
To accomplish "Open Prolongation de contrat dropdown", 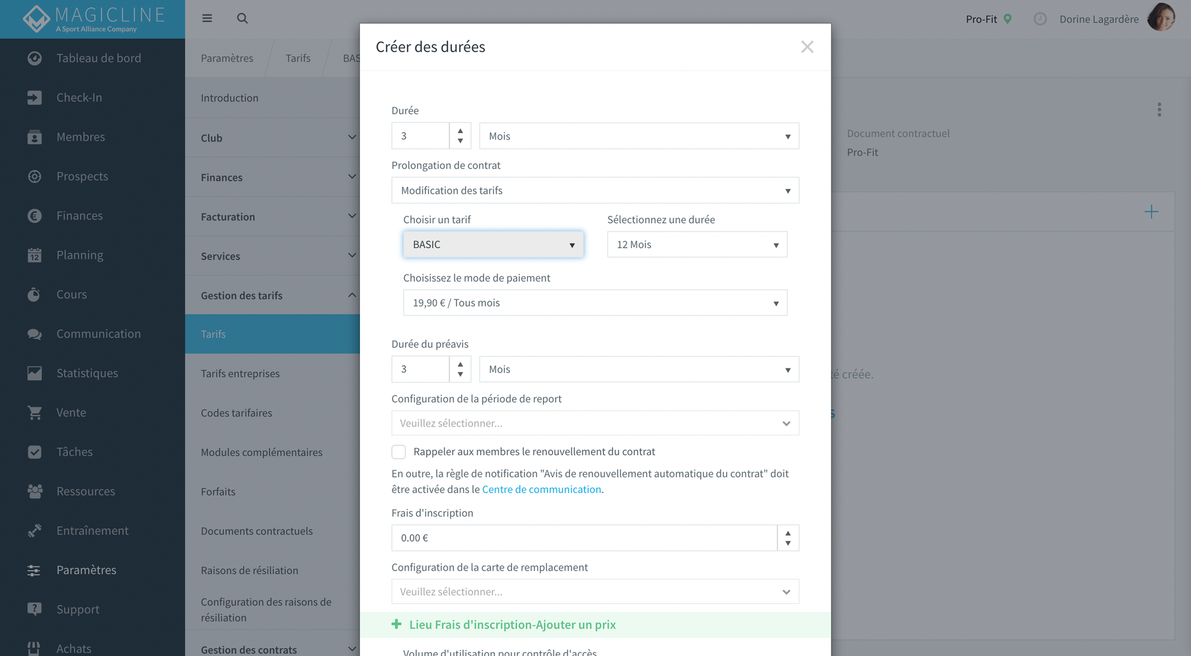I will [595, 190].
